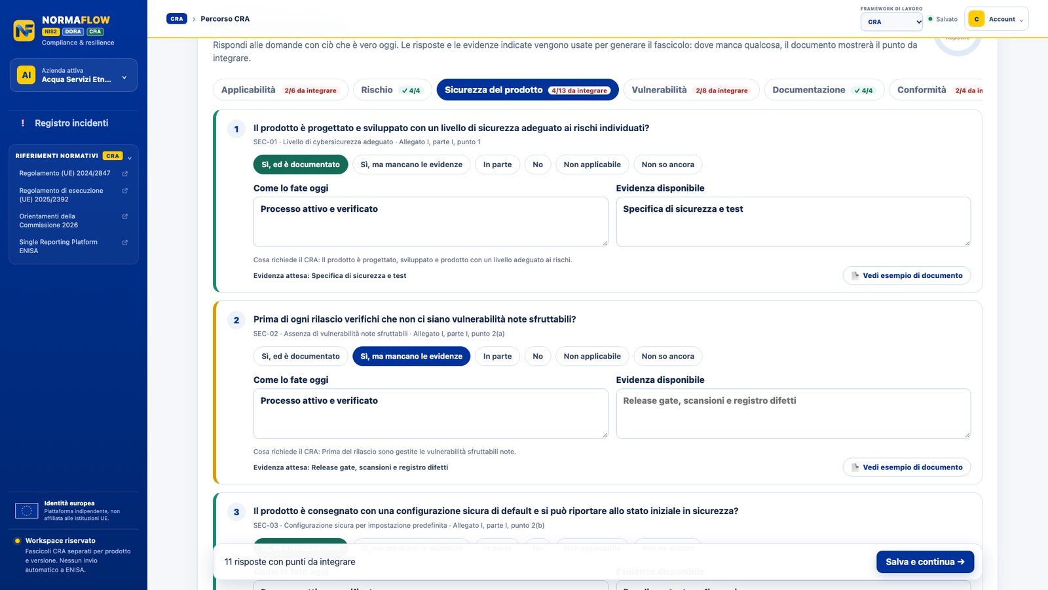View example document for question 2
Viewport: 1048px width, 590px height.
907,467
